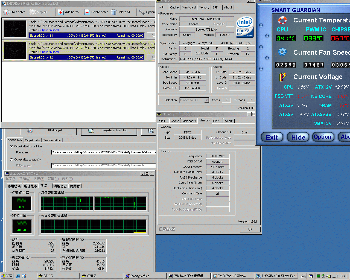Open Processor #1 selection dropdown
Image resolution: width=350 pixels, height=280 pixels.
tap(194, 100)
